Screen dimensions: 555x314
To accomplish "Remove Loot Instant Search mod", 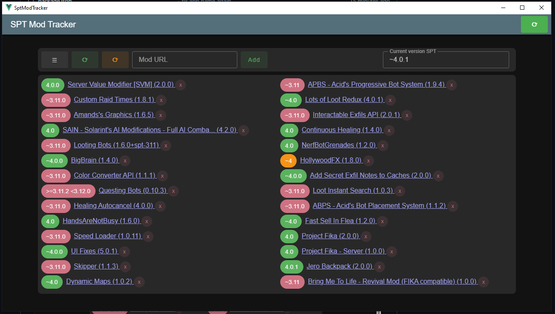I will click(400, 191).
